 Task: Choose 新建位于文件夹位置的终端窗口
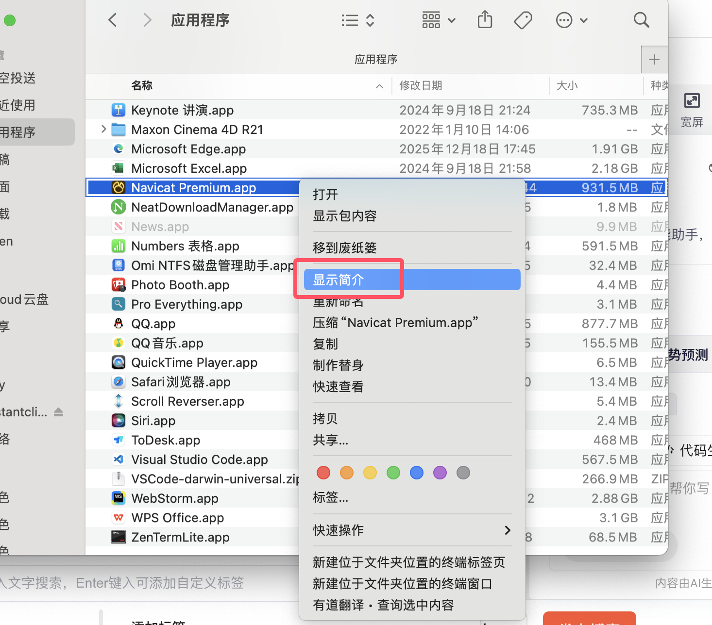tap(412, 584)
